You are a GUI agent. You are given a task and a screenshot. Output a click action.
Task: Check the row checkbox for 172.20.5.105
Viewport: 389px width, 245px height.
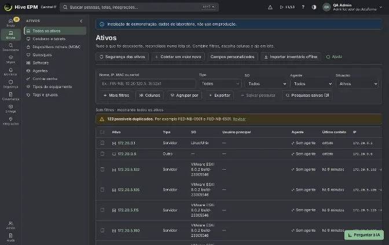tap(102, 189)
